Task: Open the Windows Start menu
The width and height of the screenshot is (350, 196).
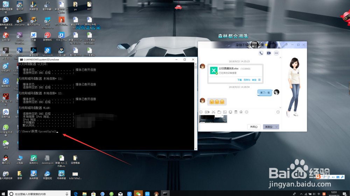Action: click(3, 194)
